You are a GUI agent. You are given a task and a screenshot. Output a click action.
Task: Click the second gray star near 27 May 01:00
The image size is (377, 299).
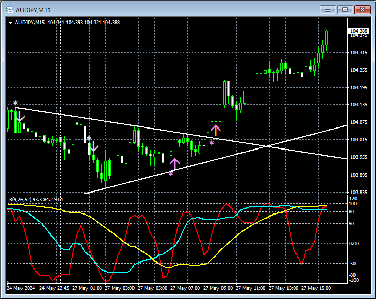point(89,138)
